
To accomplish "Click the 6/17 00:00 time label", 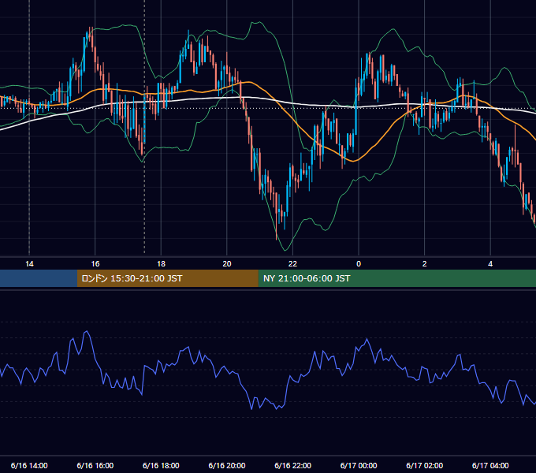I will pyautogui.click(x=359, y=465).
